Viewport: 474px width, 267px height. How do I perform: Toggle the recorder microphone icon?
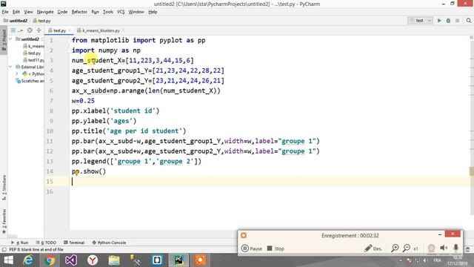coord(456,248)
